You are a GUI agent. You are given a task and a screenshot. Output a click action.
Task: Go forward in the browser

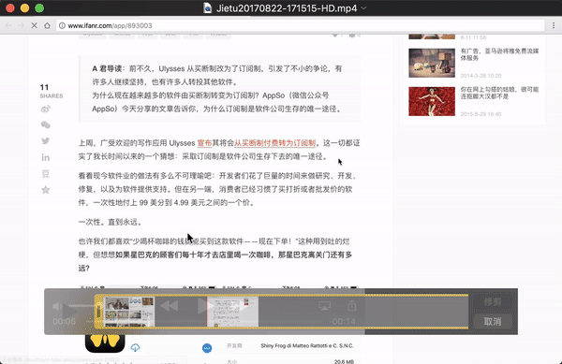pyautogui.click(x=22, y=25)
